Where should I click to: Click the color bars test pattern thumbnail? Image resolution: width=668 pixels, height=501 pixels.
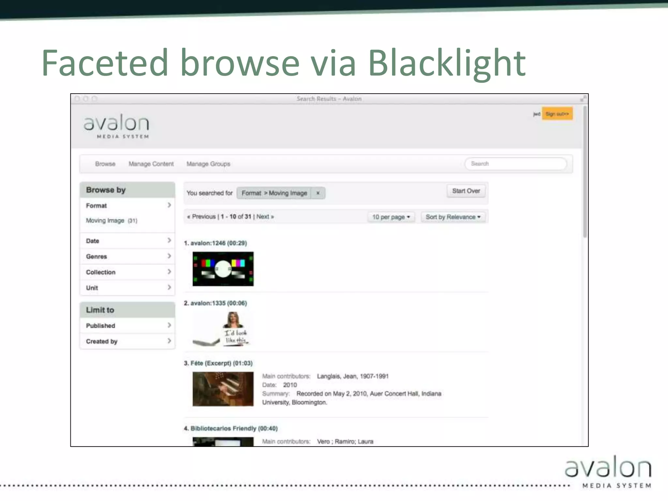coord(223,269)
